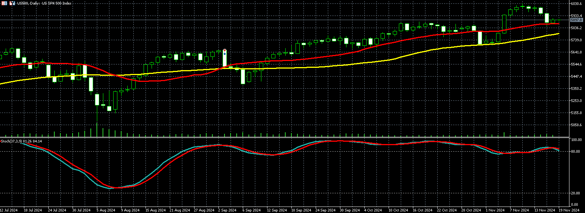Click the 100.00 stochastic scale label
The image size is (585, 213).
(576, 140)
